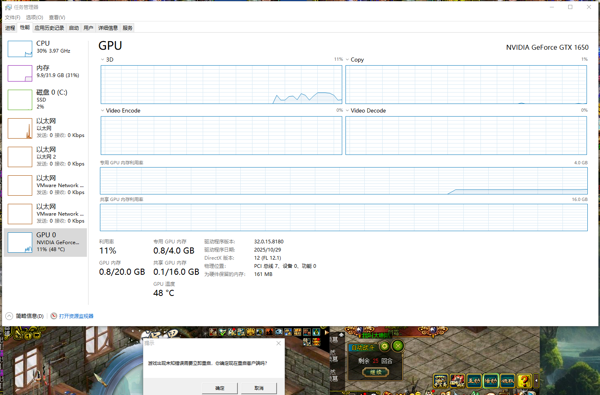Click the resource monitor gauge icon
Image resolution: width=600 pixels, height=395 pixels.
54,316
